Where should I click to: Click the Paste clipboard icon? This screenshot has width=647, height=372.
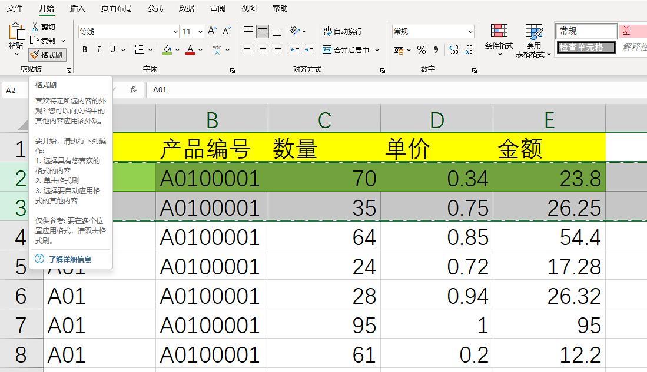tap(16, 31)
